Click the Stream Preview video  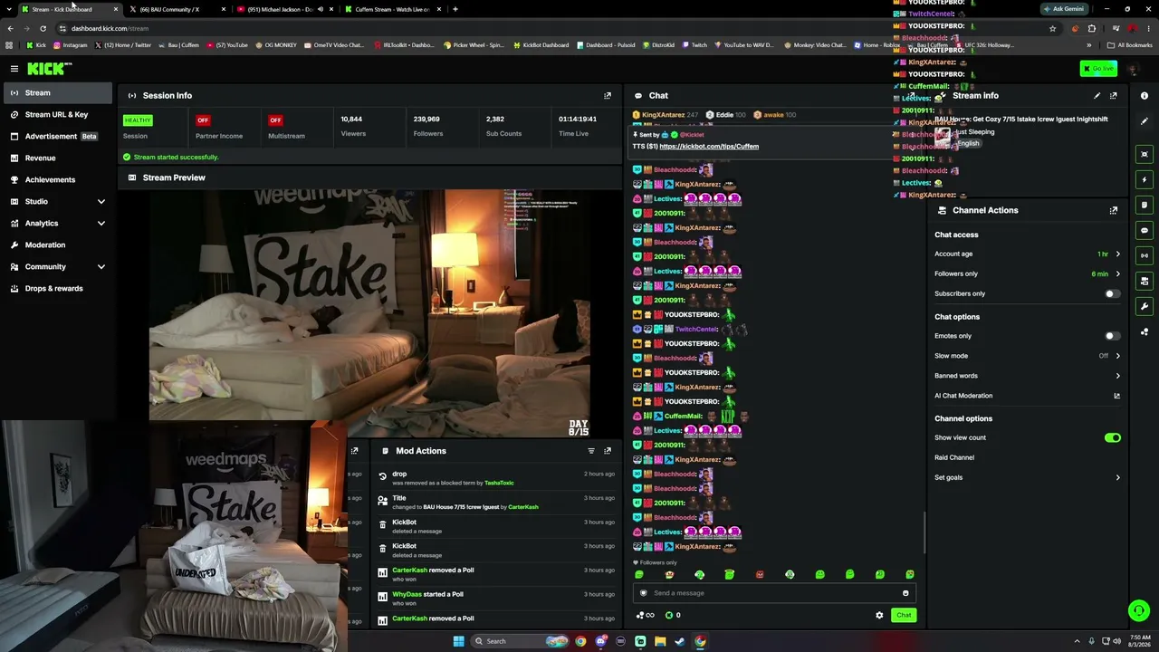point(369,312)
